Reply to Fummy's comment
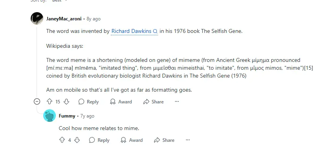The image size is (327, 152). click(x=99, y=140)
